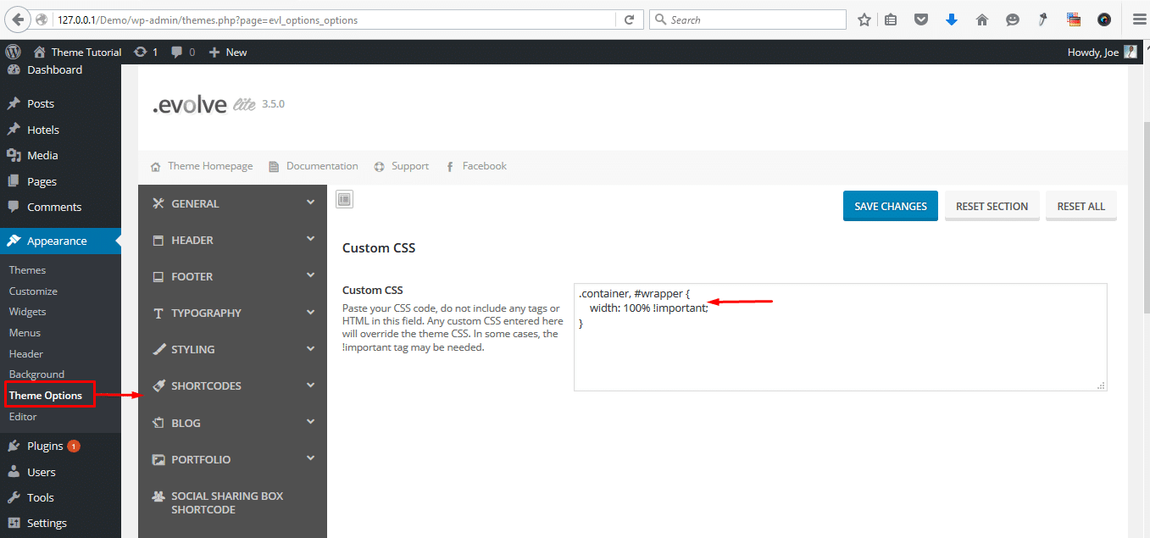Open the Menus submenu link

pos(25,333)
